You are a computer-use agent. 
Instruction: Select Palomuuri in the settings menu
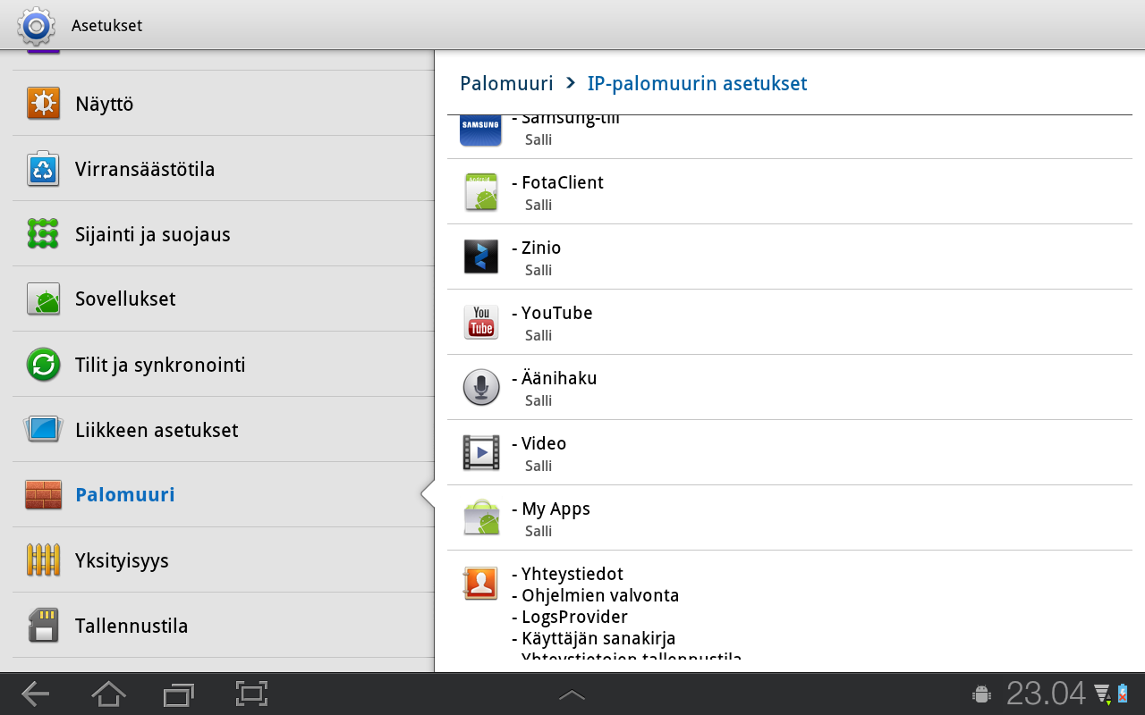pyautogui.click(x=223, y=494)
